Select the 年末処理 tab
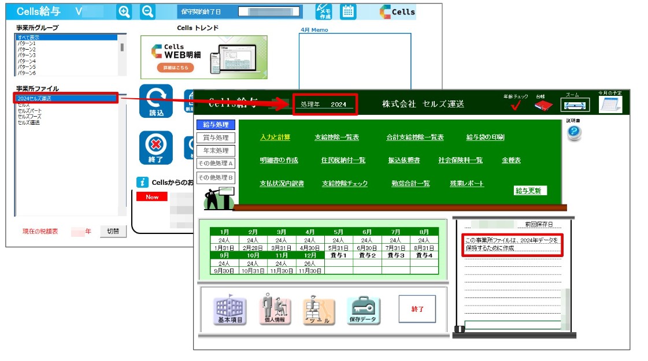This screenshot has width=648, height=361. (216, 150)
